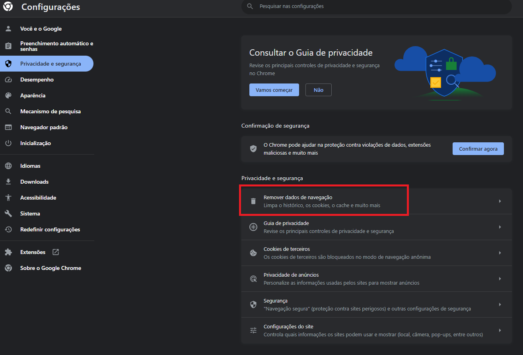This screenshot has width=523, height=355.
Task: Click the Chrome icon for Sobre o Google Chrome
Action: point(8,268)
